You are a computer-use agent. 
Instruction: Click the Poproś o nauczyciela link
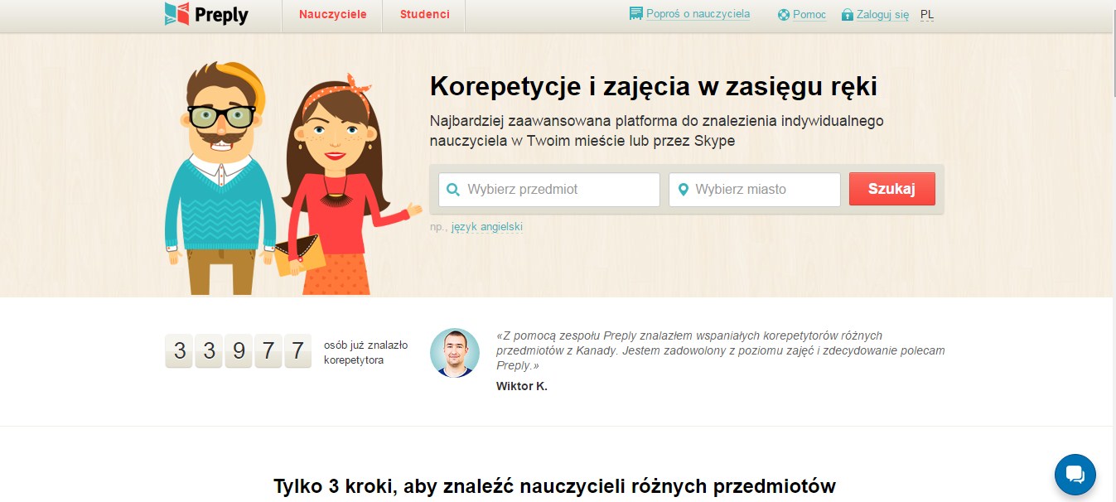(698, 14)
